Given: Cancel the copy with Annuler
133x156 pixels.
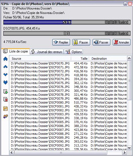Looking at the screenshot, I should 122,42.
